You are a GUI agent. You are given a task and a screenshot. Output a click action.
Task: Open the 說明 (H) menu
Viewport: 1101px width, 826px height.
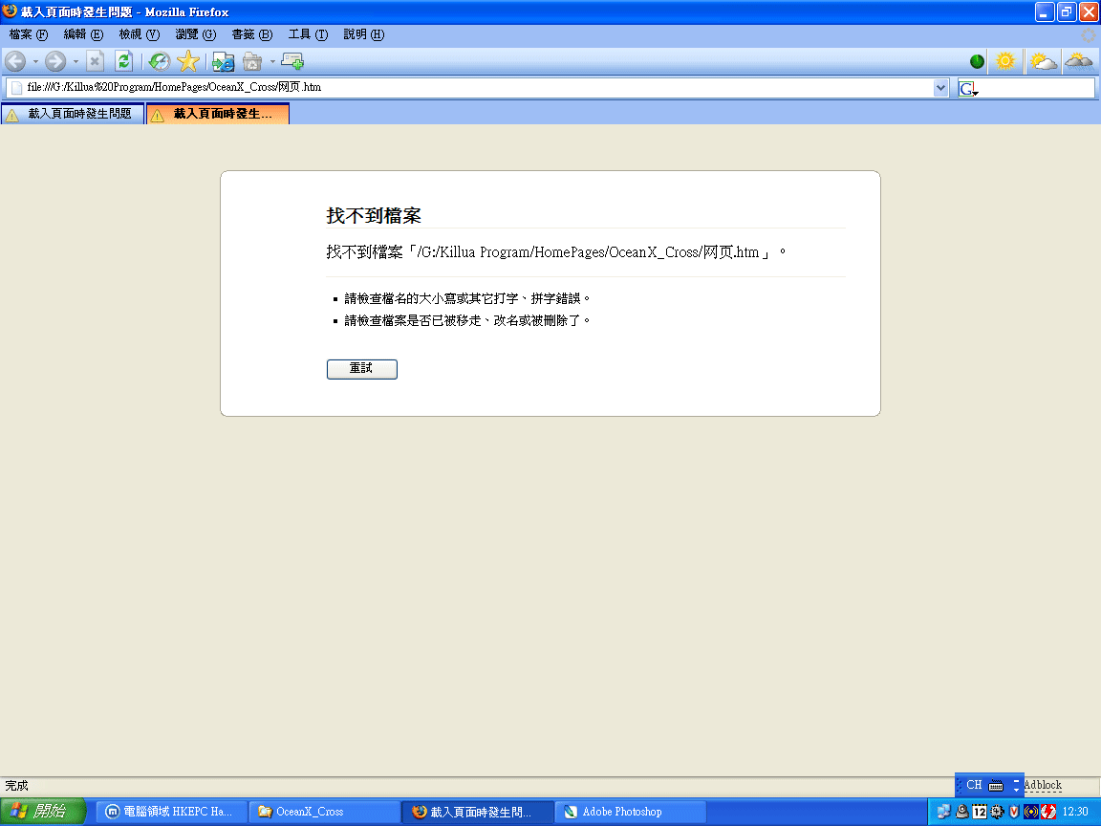[x=364, y=34]
